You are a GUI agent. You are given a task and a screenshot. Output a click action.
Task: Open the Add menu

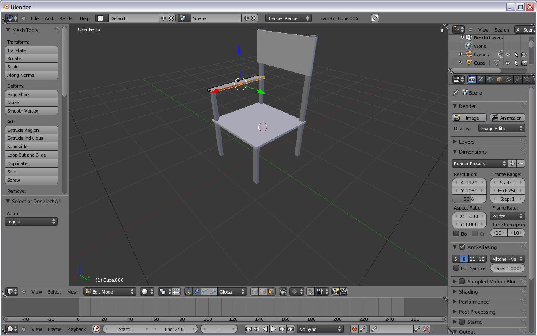(x=49, y=18)
